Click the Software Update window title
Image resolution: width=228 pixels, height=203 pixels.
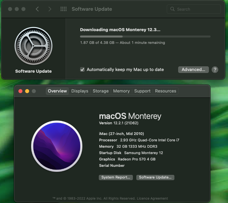tap(92, 9)
